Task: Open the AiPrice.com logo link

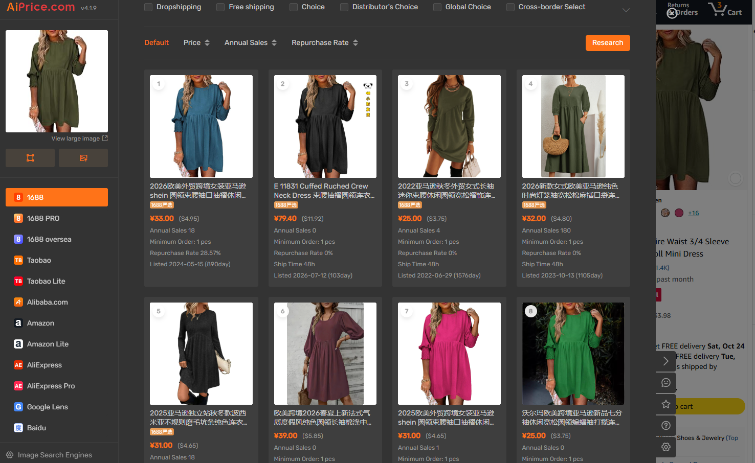Action: (41, 7)
